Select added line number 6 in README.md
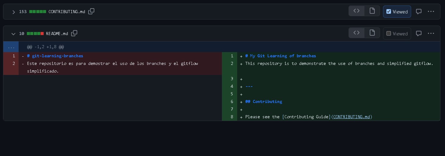445x156 pixels. (x=232, y=101)
